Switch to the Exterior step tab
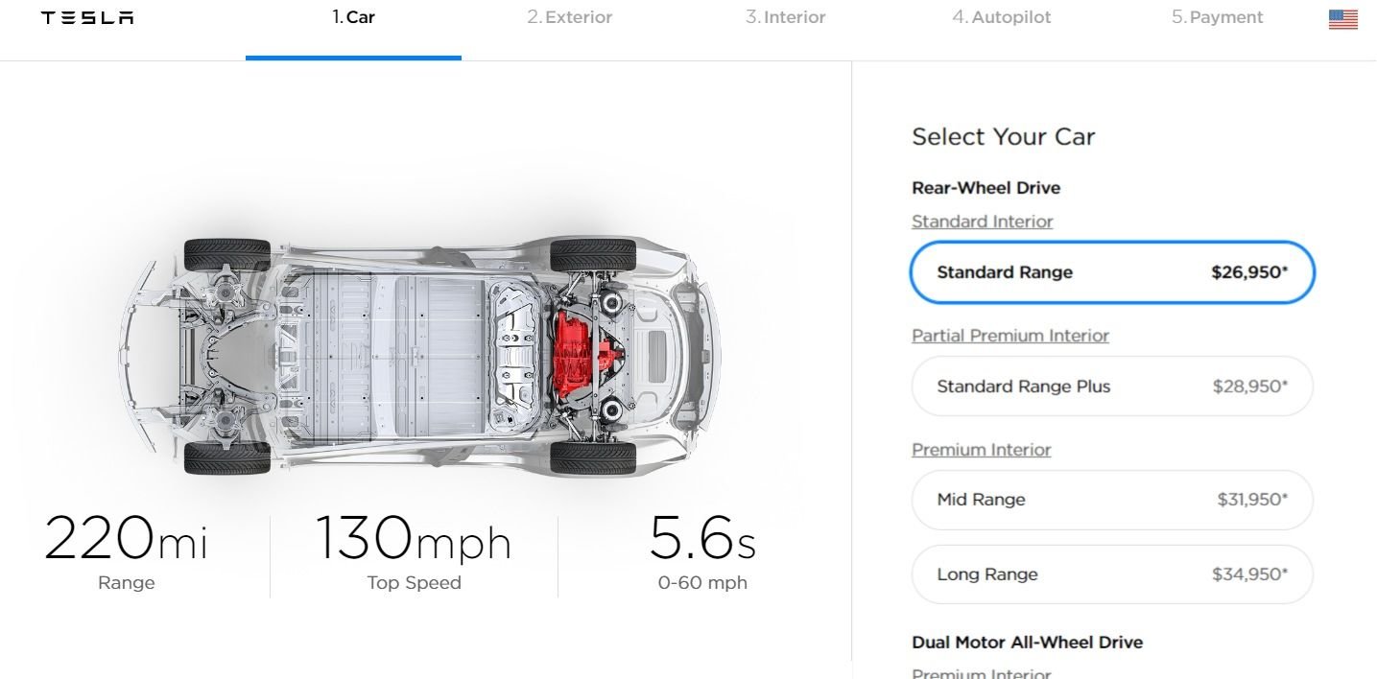1377x679 pixels. point(569,17)
